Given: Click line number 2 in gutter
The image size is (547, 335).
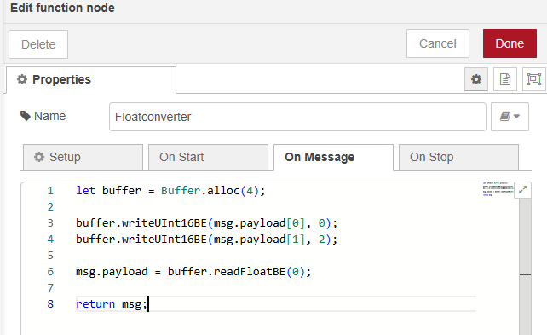Looking at the screenshot, I should coord(50,207).
